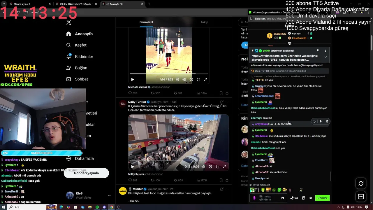373x210 pixels.
Task: Expand the pinned BotRix message chevron
Action: coord(326,57)
